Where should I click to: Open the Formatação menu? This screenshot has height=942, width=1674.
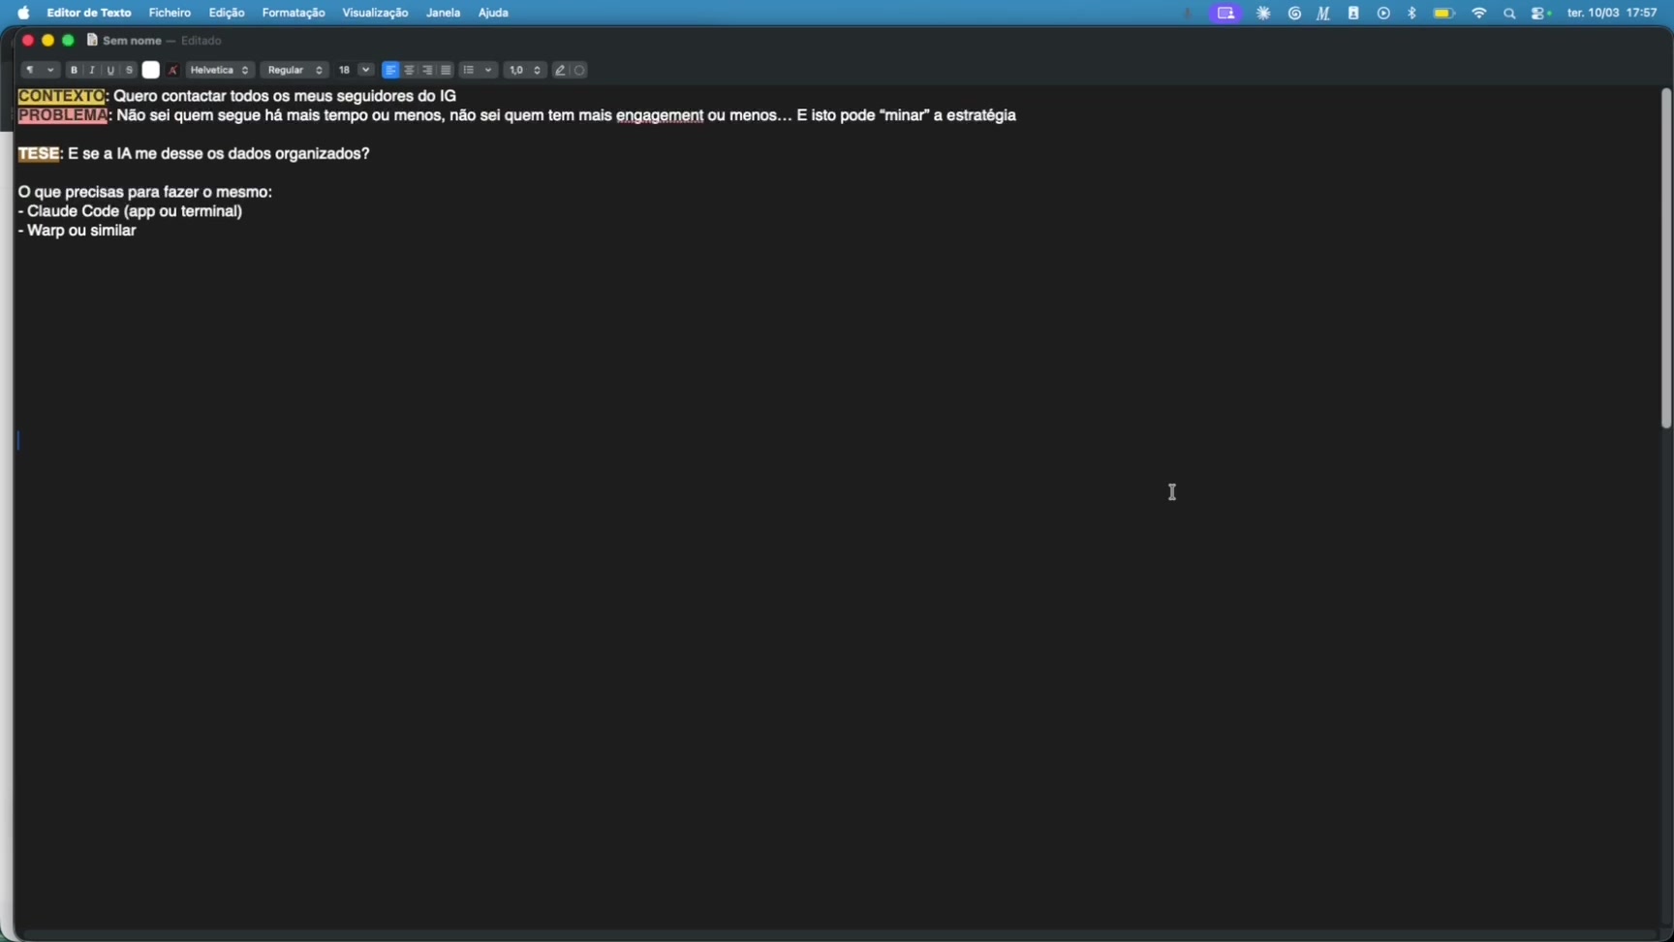click(293, 13)
